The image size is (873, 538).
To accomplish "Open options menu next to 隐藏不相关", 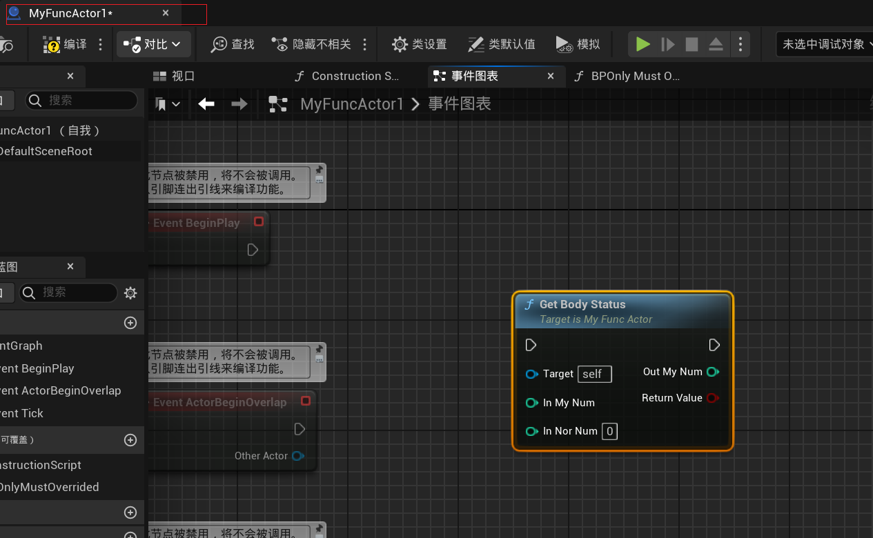I will (365, 45).
